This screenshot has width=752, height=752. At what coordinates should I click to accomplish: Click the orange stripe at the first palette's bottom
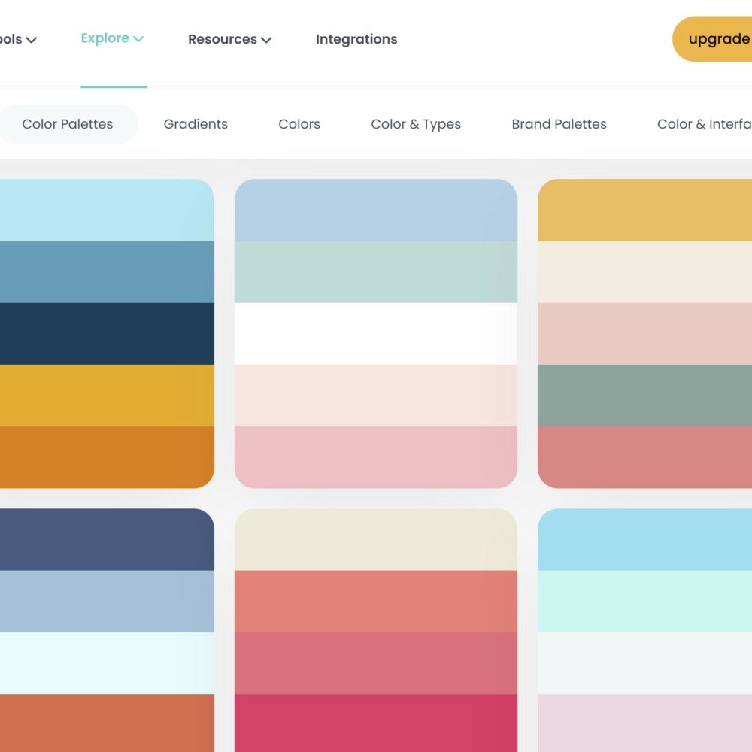click(x=105, y=457)
